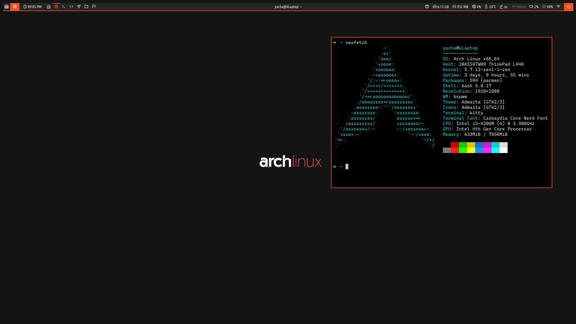Click the CPU: Intel i5-4300M line
Viewport: 576px width, 324px height.
pyautogui.click(x=488, y=124)
